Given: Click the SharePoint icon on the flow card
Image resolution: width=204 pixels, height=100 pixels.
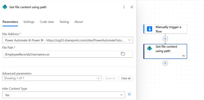Looking at the screenshot, I should (149, 49).
